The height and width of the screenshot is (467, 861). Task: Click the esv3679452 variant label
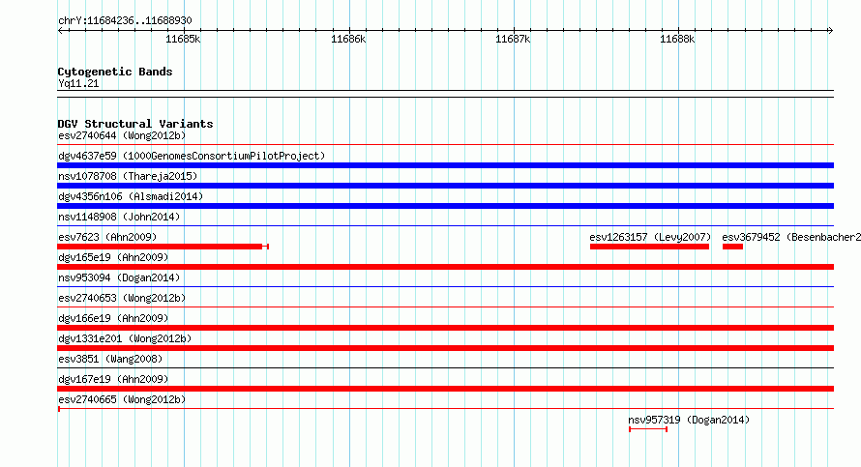[791, 237]
